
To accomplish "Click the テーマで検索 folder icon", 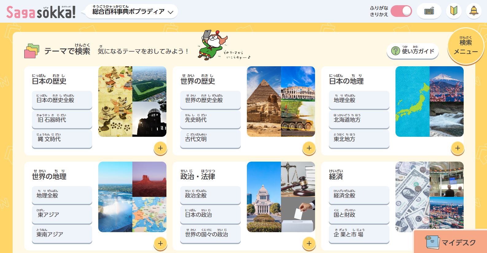I will (32, 51).
